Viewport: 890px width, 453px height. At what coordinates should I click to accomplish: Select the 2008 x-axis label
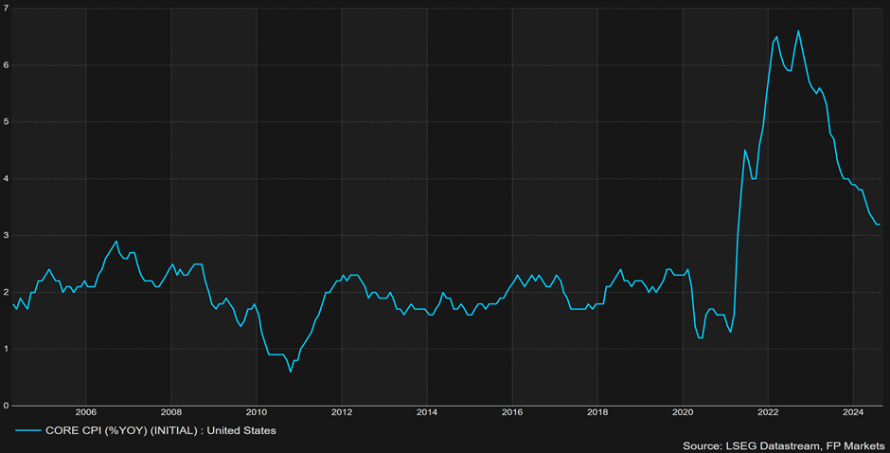pos(170,412)
